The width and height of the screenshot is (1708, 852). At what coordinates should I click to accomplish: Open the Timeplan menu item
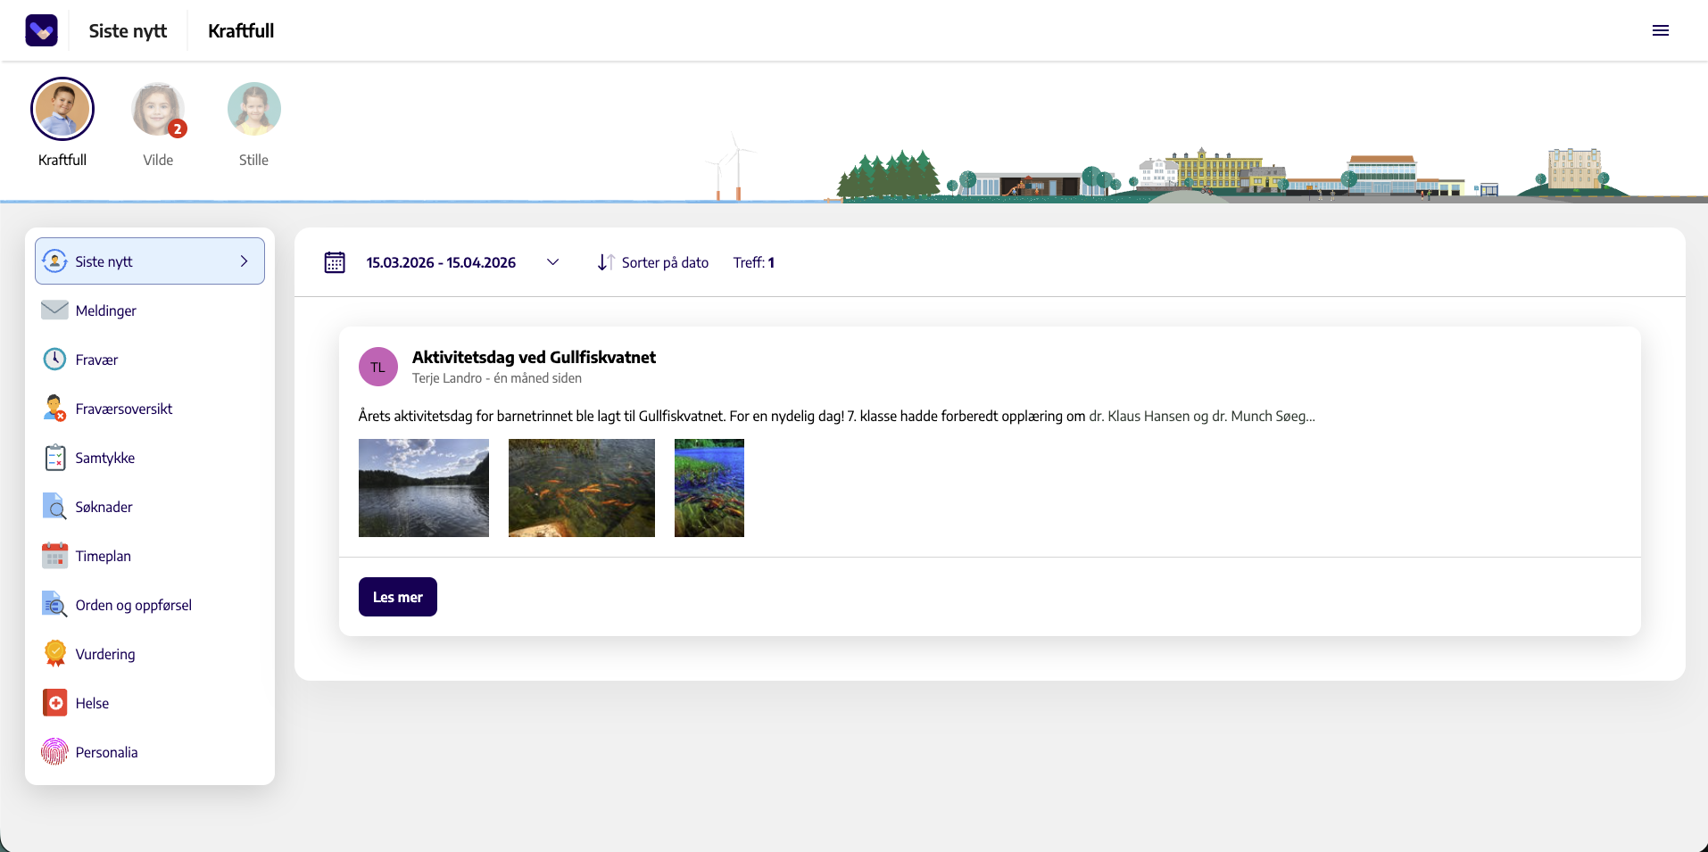coord(150,556)
